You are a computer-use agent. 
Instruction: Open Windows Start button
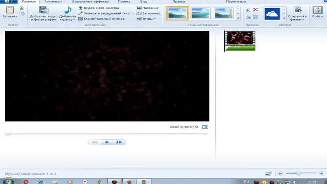(8, 181)
